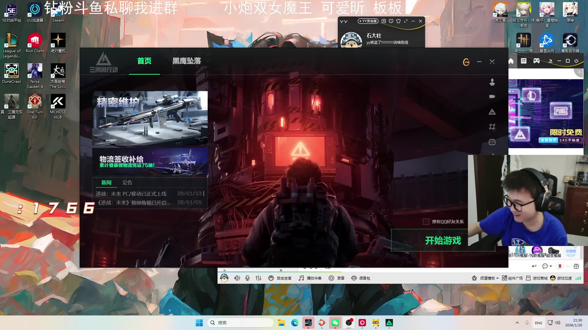Screen dimensions: 588x330
Task: Click the microphone icon in launcher sidebar
Action: pos(492,82)
